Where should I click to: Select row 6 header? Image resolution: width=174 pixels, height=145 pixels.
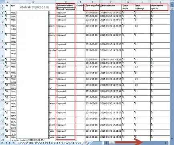click(2, 29)
